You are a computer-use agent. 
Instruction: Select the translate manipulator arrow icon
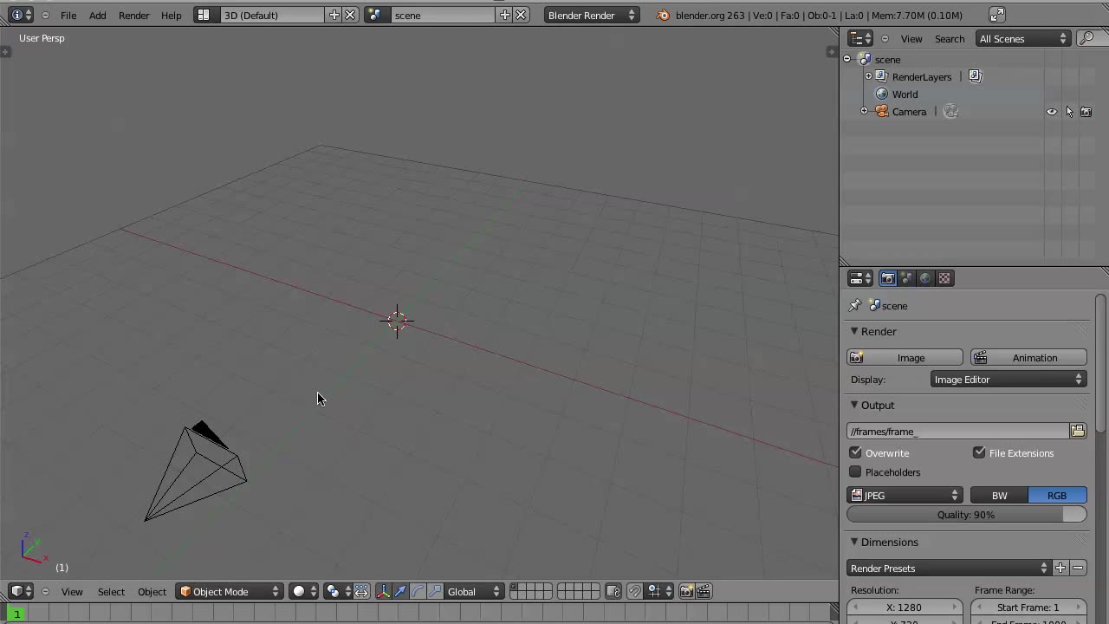coord(400,591)
